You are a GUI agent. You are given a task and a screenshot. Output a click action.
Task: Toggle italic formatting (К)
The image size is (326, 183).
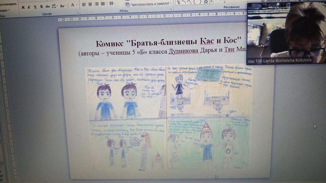pos(29,7)
